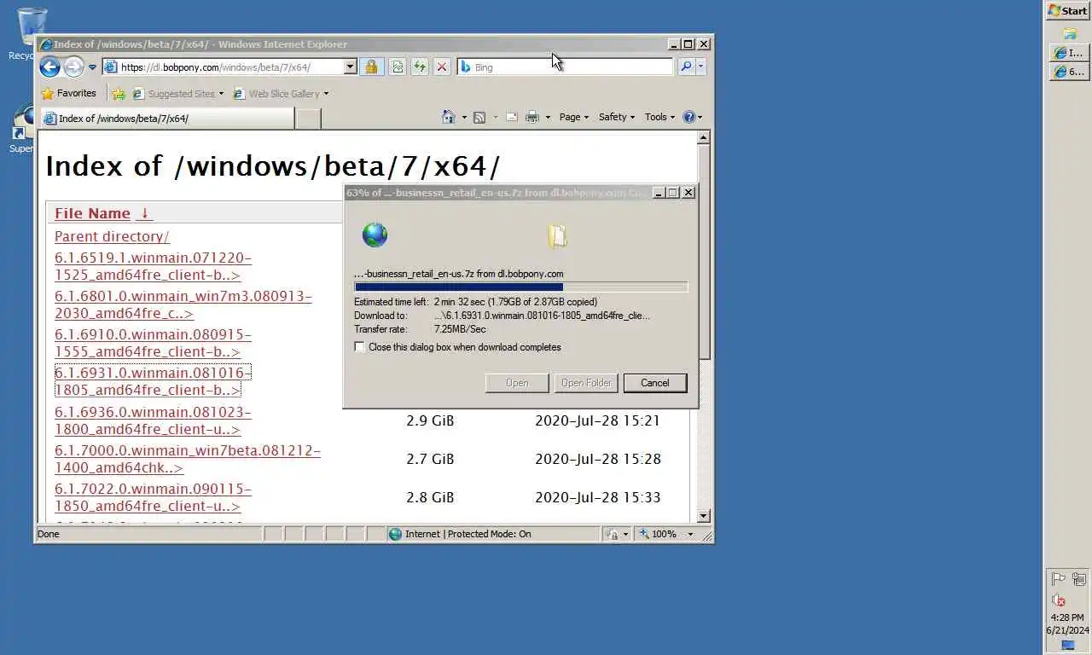Open the Favorites star button
The image size is (1092, 655).
(69, 93)
